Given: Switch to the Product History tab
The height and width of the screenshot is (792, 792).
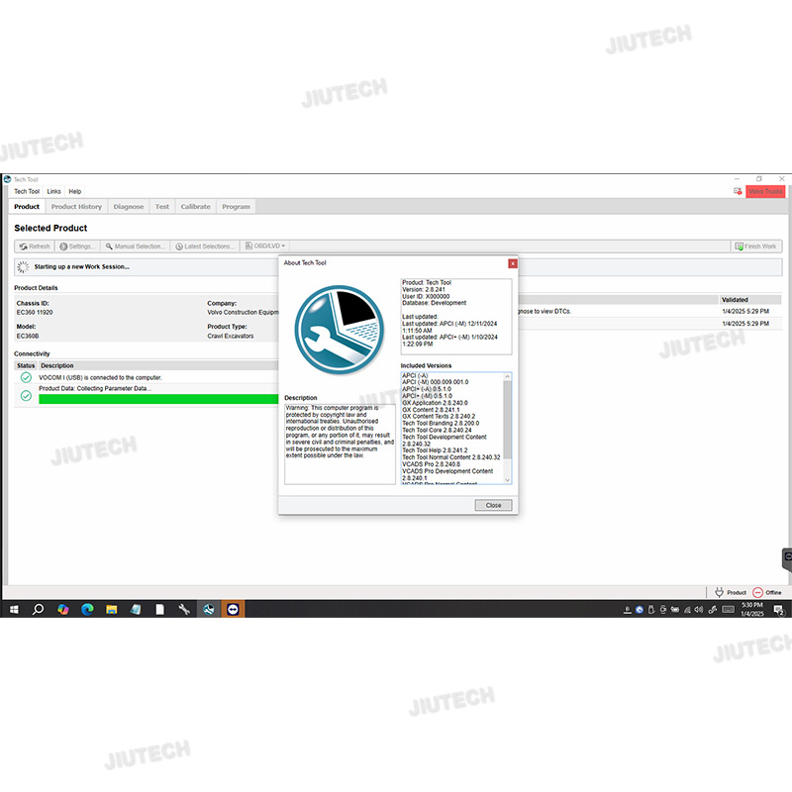Looking at the screenshot, I should click(76, 207).
